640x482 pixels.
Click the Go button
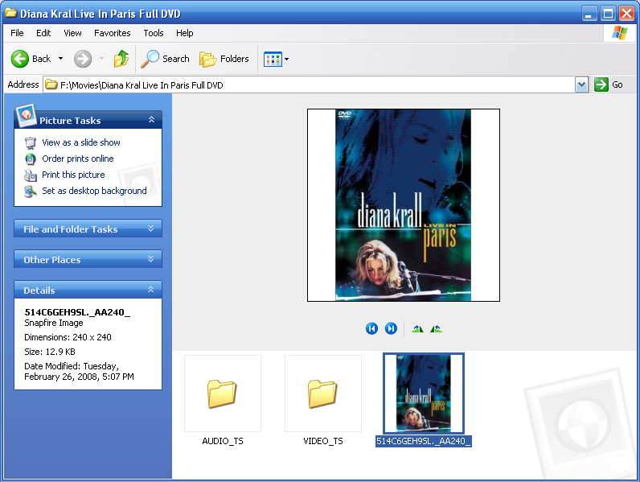608,84
